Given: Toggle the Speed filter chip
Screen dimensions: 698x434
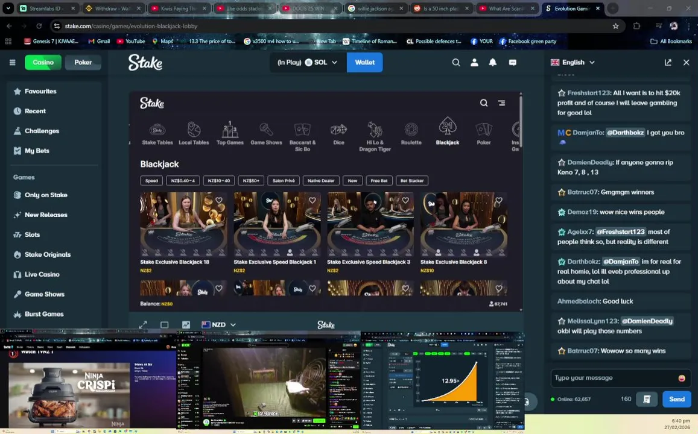Looking at the screenshot, I should click(x=151, y=181).
